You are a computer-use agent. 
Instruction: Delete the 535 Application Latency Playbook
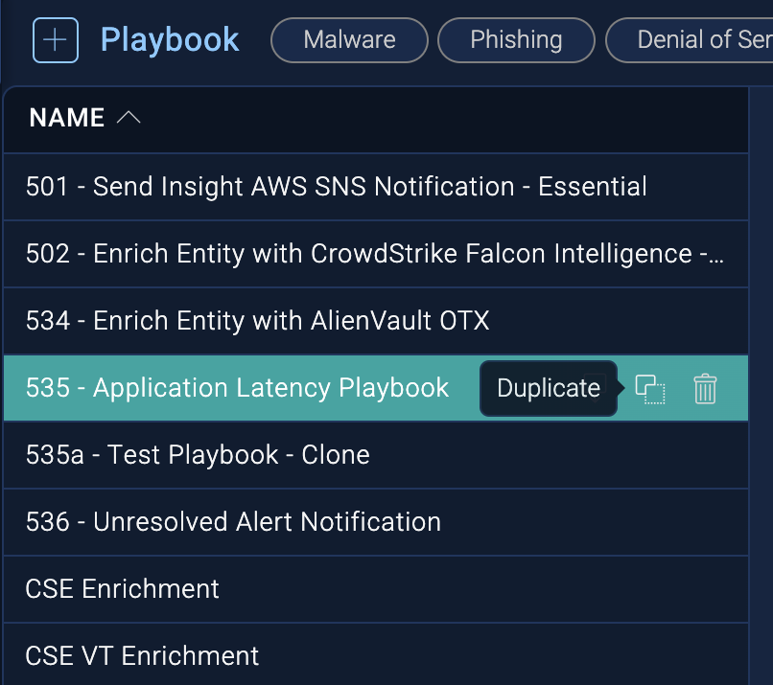click(705, 389)
